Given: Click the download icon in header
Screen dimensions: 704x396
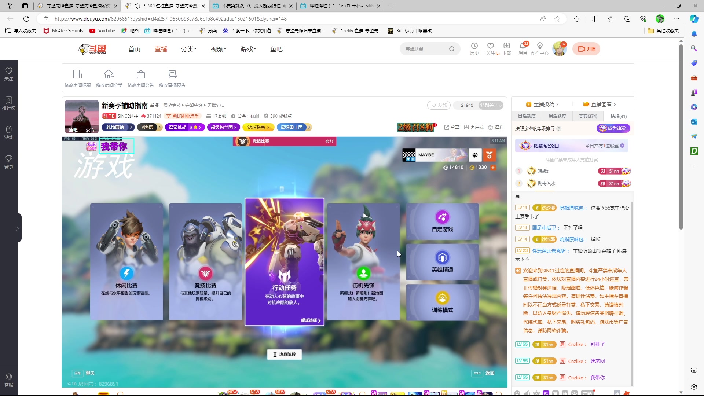Looking at the screenshot, I should [506, 46].
